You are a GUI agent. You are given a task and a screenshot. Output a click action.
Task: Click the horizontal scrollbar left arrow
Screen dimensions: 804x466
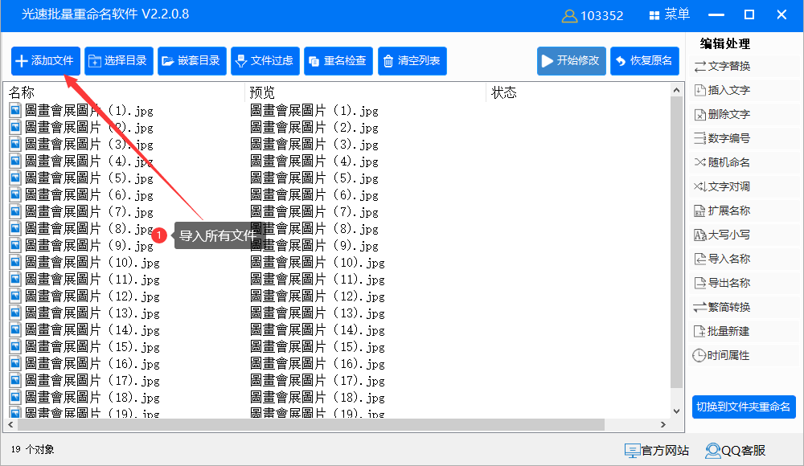[x=10, y=424]
